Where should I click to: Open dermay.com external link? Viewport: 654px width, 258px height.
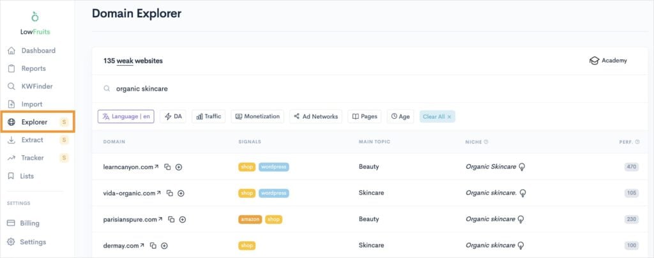pos(142,245)
